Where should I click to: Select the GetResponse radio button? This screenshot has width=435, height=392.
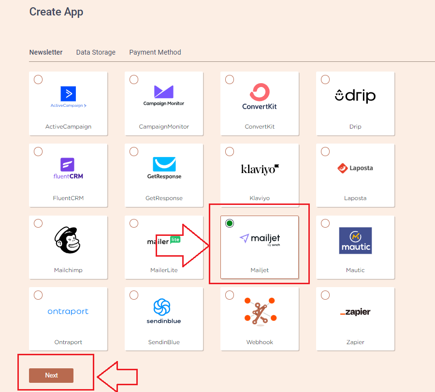[x=134, y=151]
